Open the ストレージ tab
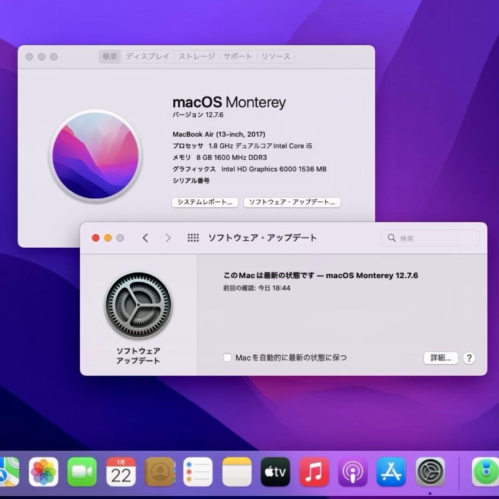This screenshot has height=499, width=499. (196, 56)
